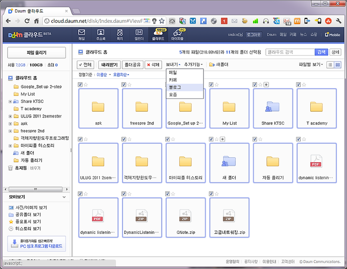Uncheck the T academy checkbox

click(x=298, y=85)
